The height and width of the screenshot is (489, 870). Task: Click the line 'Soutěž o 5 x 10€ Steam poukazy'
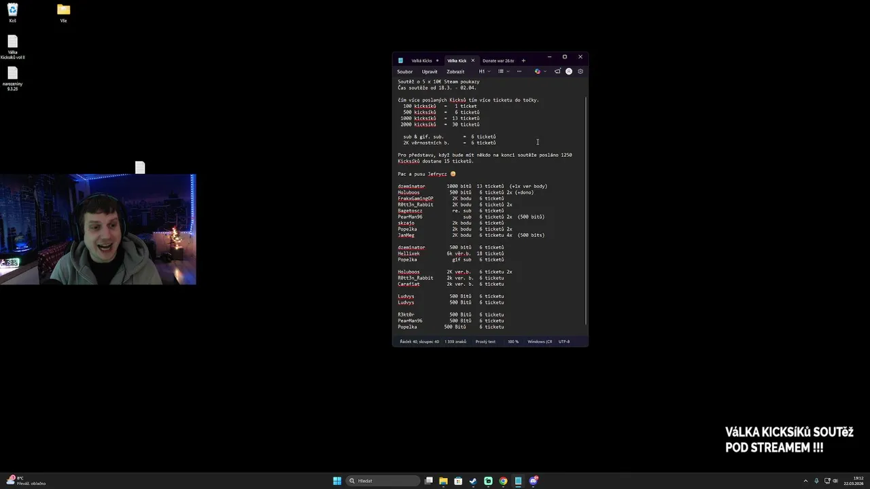pyautogui.click(x=438, y=81)
